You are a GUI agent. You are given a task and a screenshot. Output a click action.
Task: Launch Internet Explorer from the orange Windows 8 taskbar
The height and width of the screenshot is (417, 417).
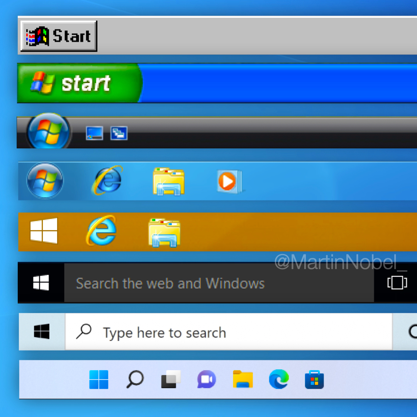(102, 230)
